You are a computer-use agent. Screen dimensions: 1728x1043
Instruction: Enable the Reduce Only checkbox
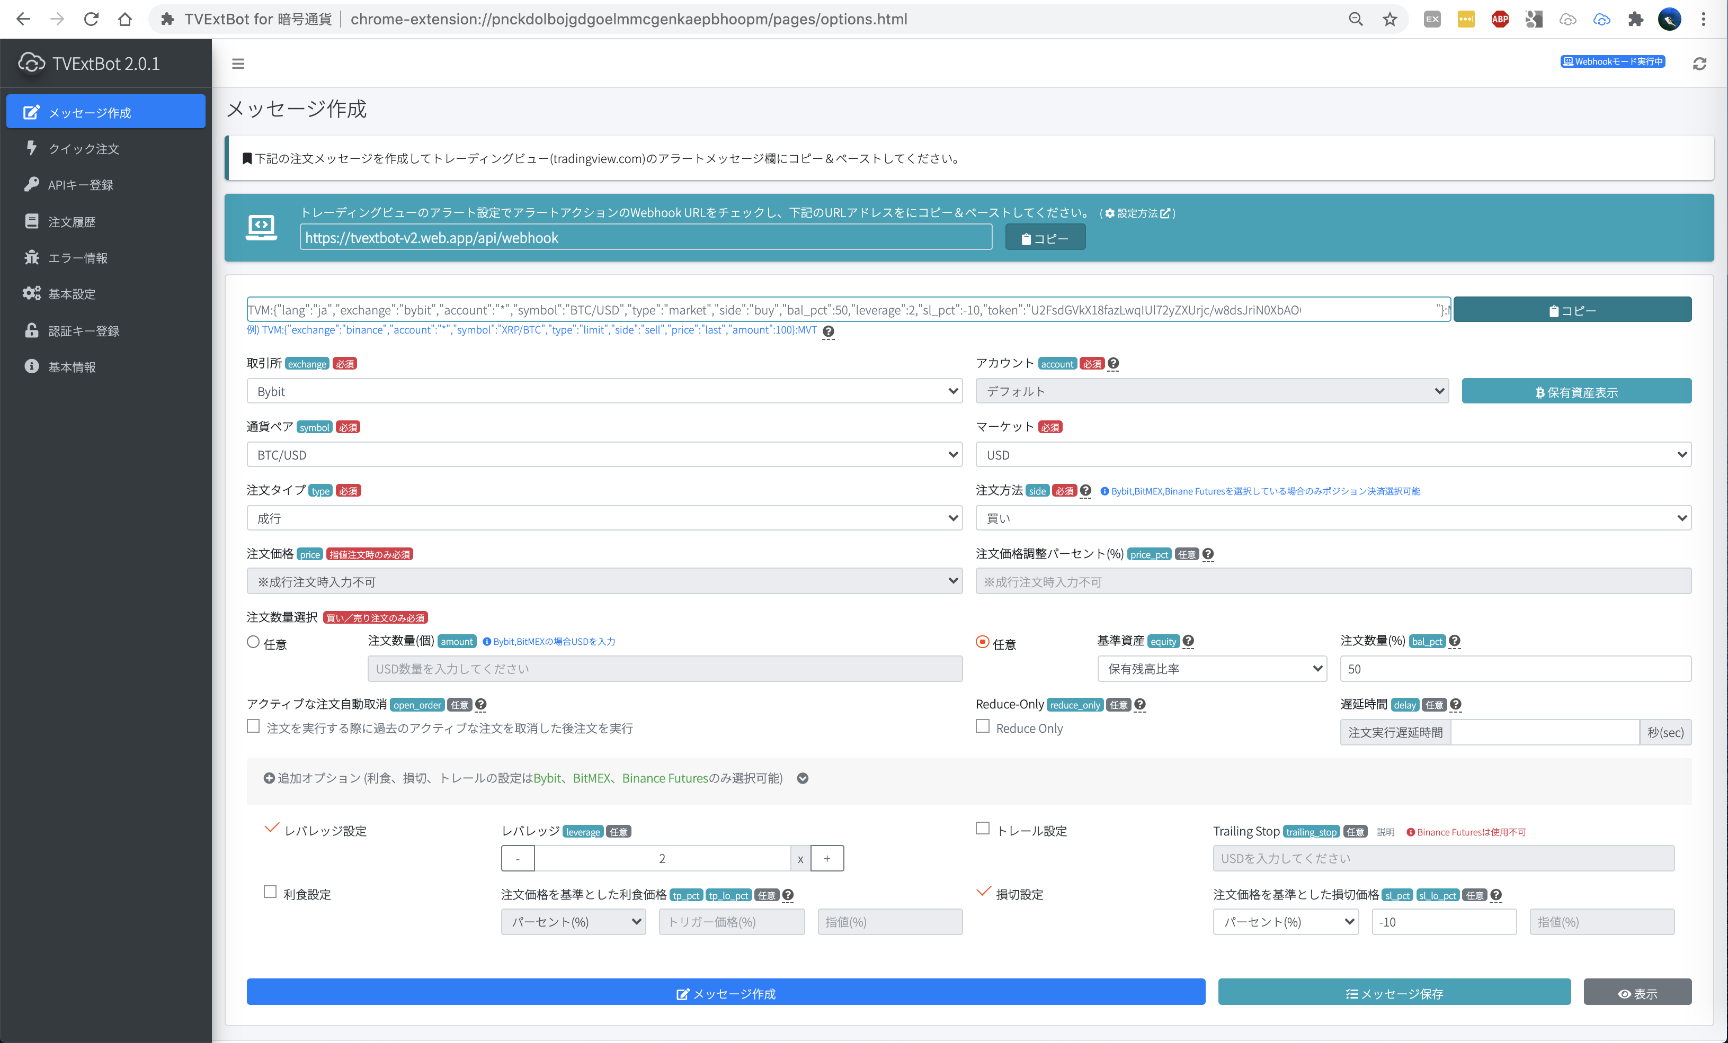pos(983,727)
